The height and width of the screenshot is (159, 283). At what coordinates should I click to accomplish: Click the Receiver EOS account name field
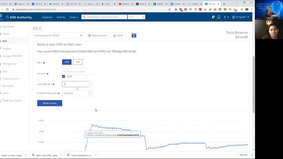[x=77, y=72]
